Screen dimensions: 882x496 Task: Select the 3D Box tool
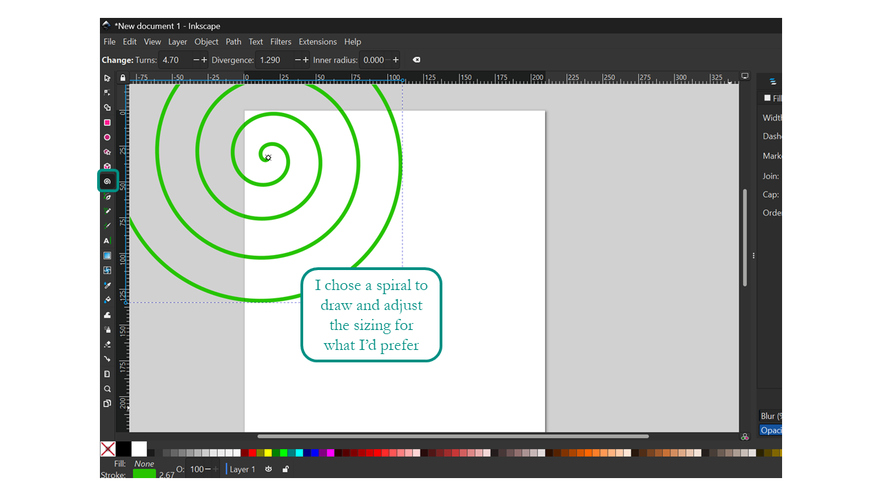pyautogui.click(x=107, y=166)
